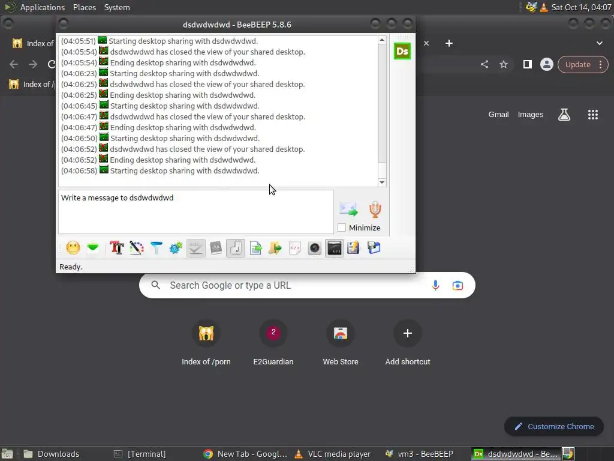Click the send message envelope icon
The width and height of the screenshot is (614, 461).
click(348, 209)
